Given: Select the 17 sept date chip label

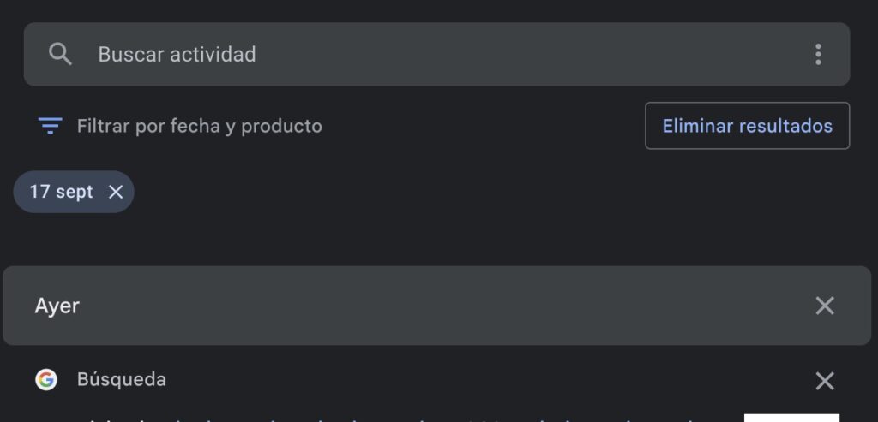Looking at the screenshot, I should pyautogui.click(x=61, y=192).
